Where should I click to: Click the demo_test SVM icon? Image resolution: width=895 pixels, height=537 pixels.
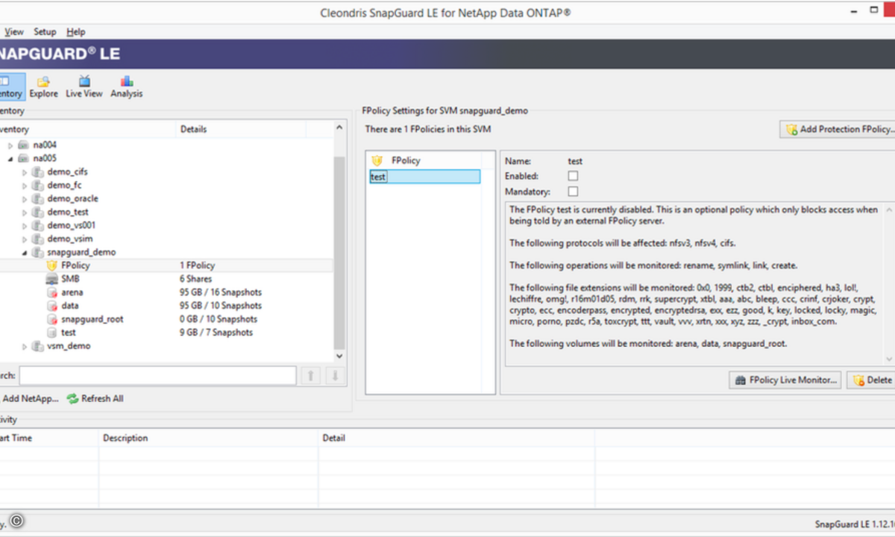[x=38, y=212]
